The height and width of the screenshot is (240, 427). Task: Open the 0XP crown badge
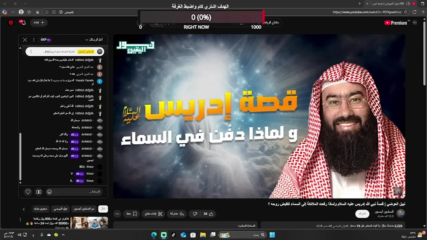[x=46, y=40]
